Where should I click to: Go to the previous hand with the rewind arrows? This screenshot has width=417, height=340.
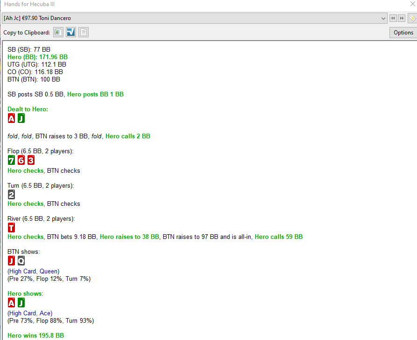pos(393,18)
